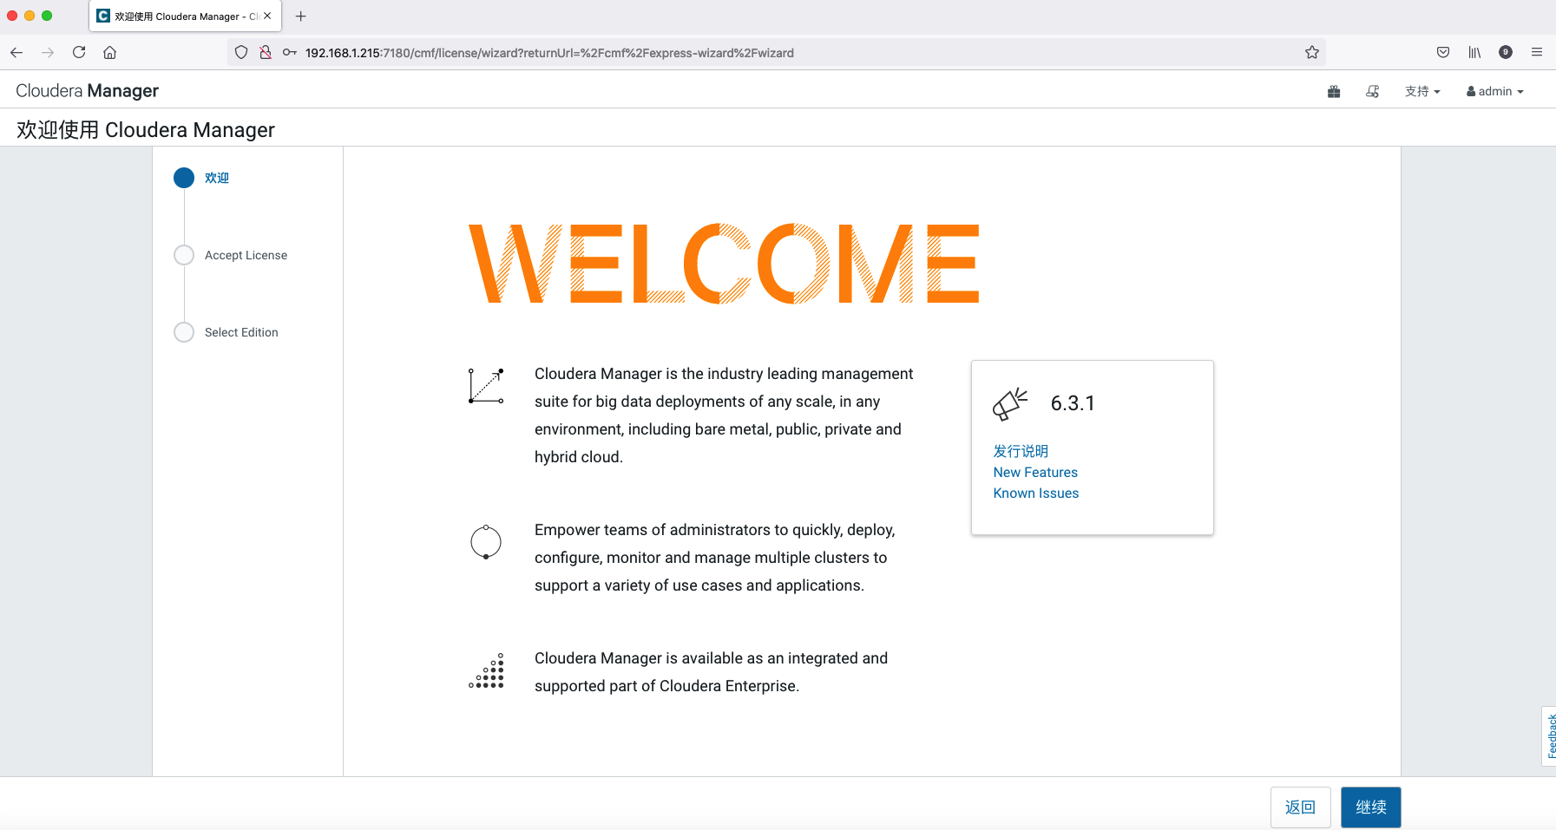The image size is (1556, 830).
Task: Click the Cloudera Manager logo
Action: [x=87, y=91]
